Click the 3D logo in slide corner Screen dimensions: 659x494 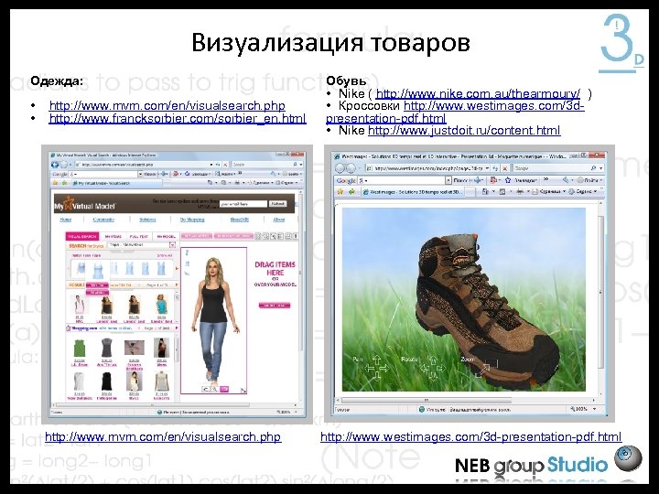click(x=621, y=43)
